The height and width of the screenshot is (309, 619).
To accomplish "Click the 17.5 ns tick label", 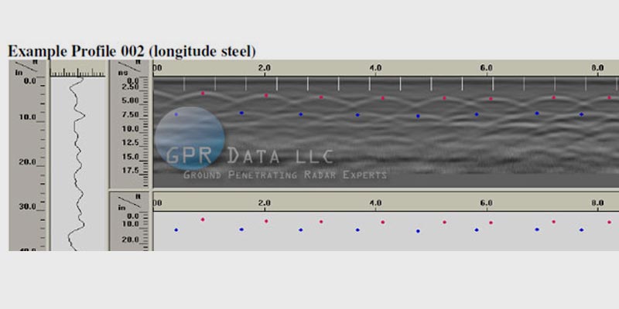I will point(132,170).
